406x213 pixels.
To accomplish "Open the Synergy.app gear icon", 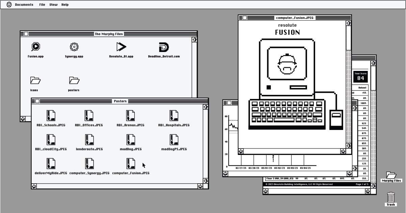I will coord(74,47).
